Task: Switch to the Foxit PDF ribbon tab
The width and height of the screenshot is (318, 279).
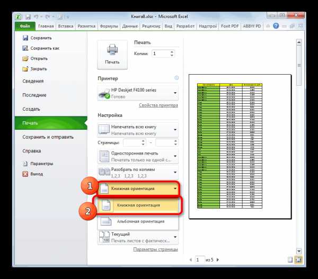Action: 230,26
